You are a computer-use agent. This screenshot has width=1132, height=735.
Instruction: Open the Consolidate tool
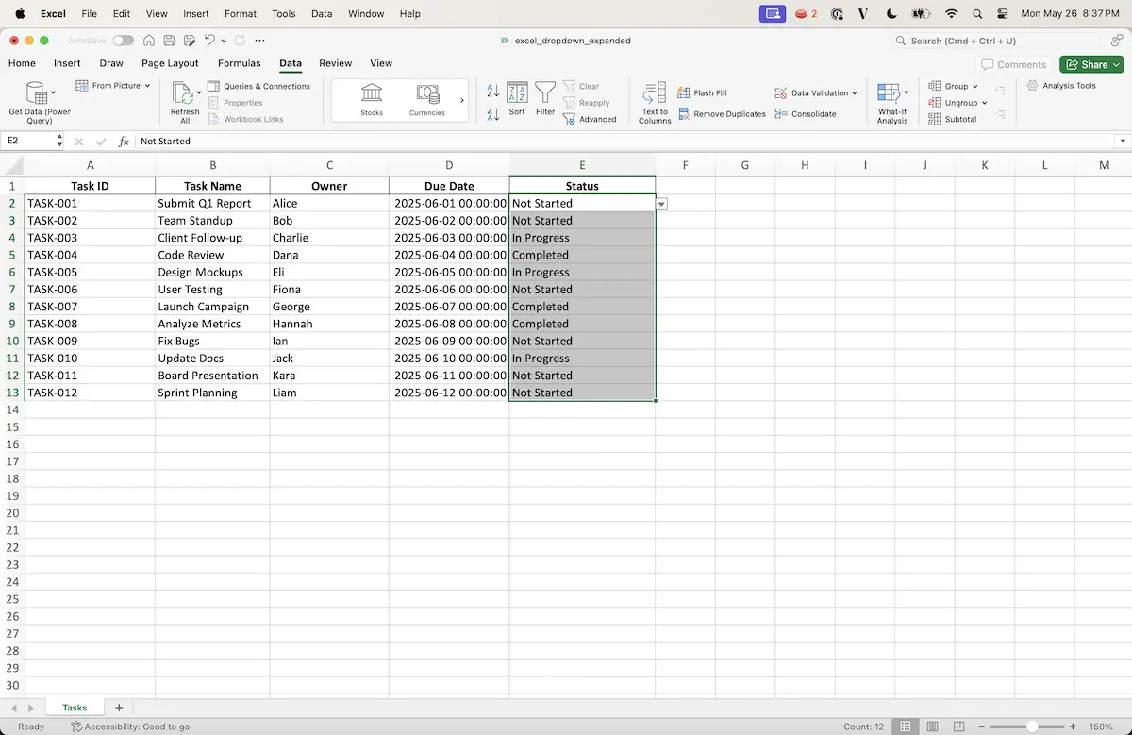(x=806, y=113)
